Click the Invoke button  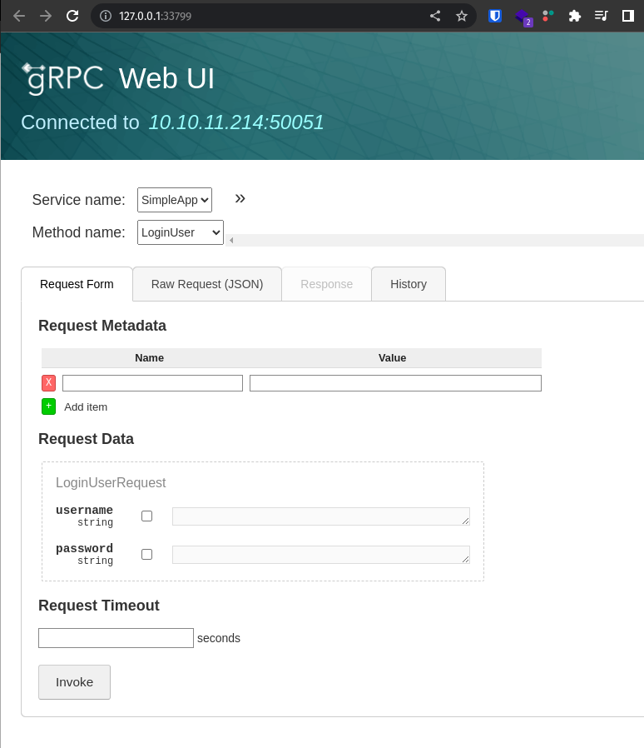(74, 682)
